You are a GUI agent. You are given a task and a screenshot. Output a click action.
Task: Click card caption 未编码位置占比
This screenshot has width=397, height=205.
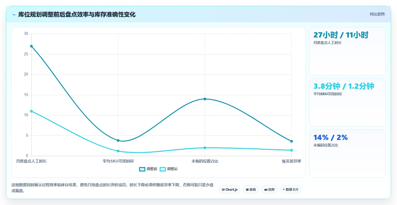(326, 145)
